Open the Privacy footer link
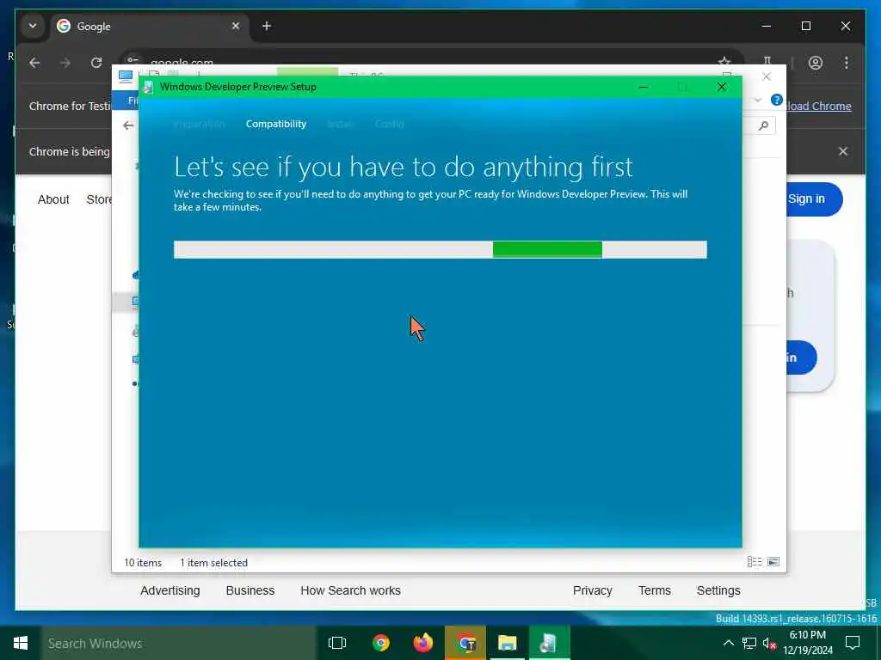This screenshot has width=881, height=660. click(592, 590)
